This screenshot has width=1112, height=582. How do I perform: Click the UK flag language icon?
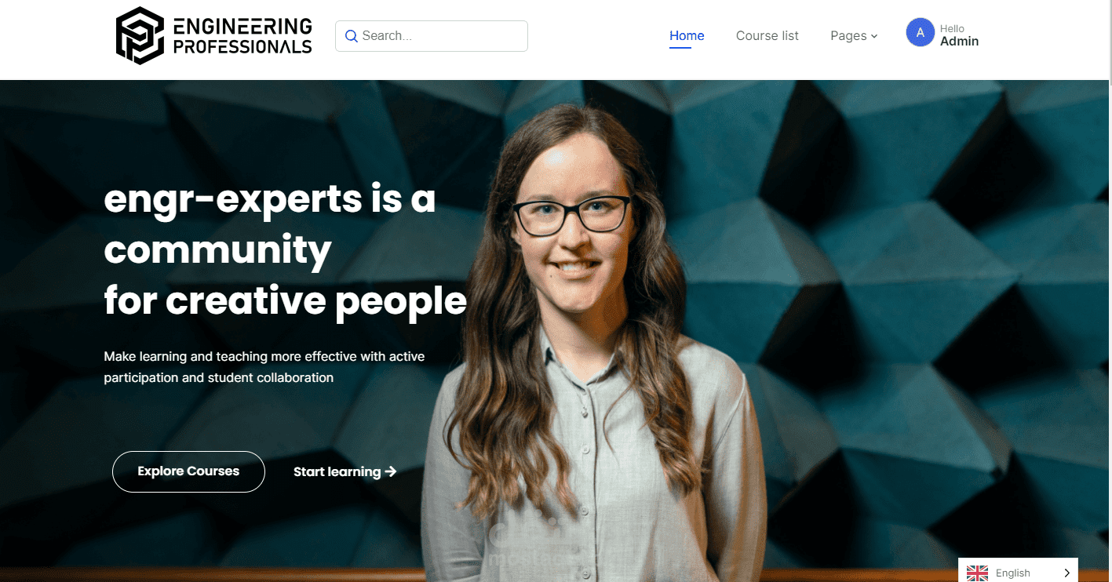coord(978,573)
